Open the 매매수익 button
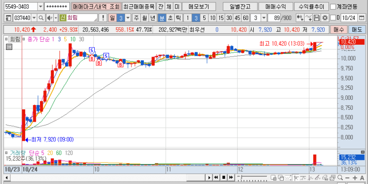 point(276,7)
